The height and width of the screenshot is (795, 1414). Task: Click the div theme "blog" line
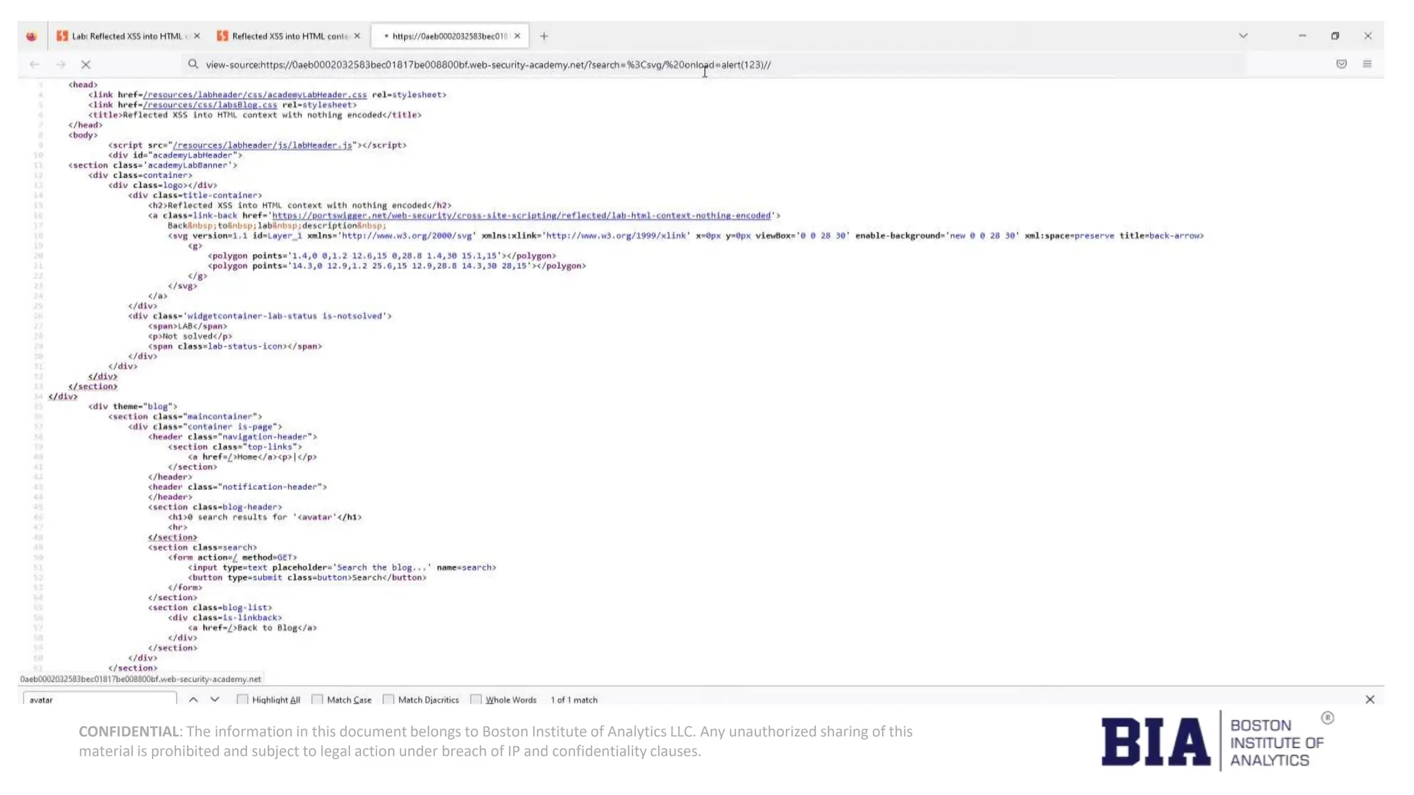[x=133, y=406]
